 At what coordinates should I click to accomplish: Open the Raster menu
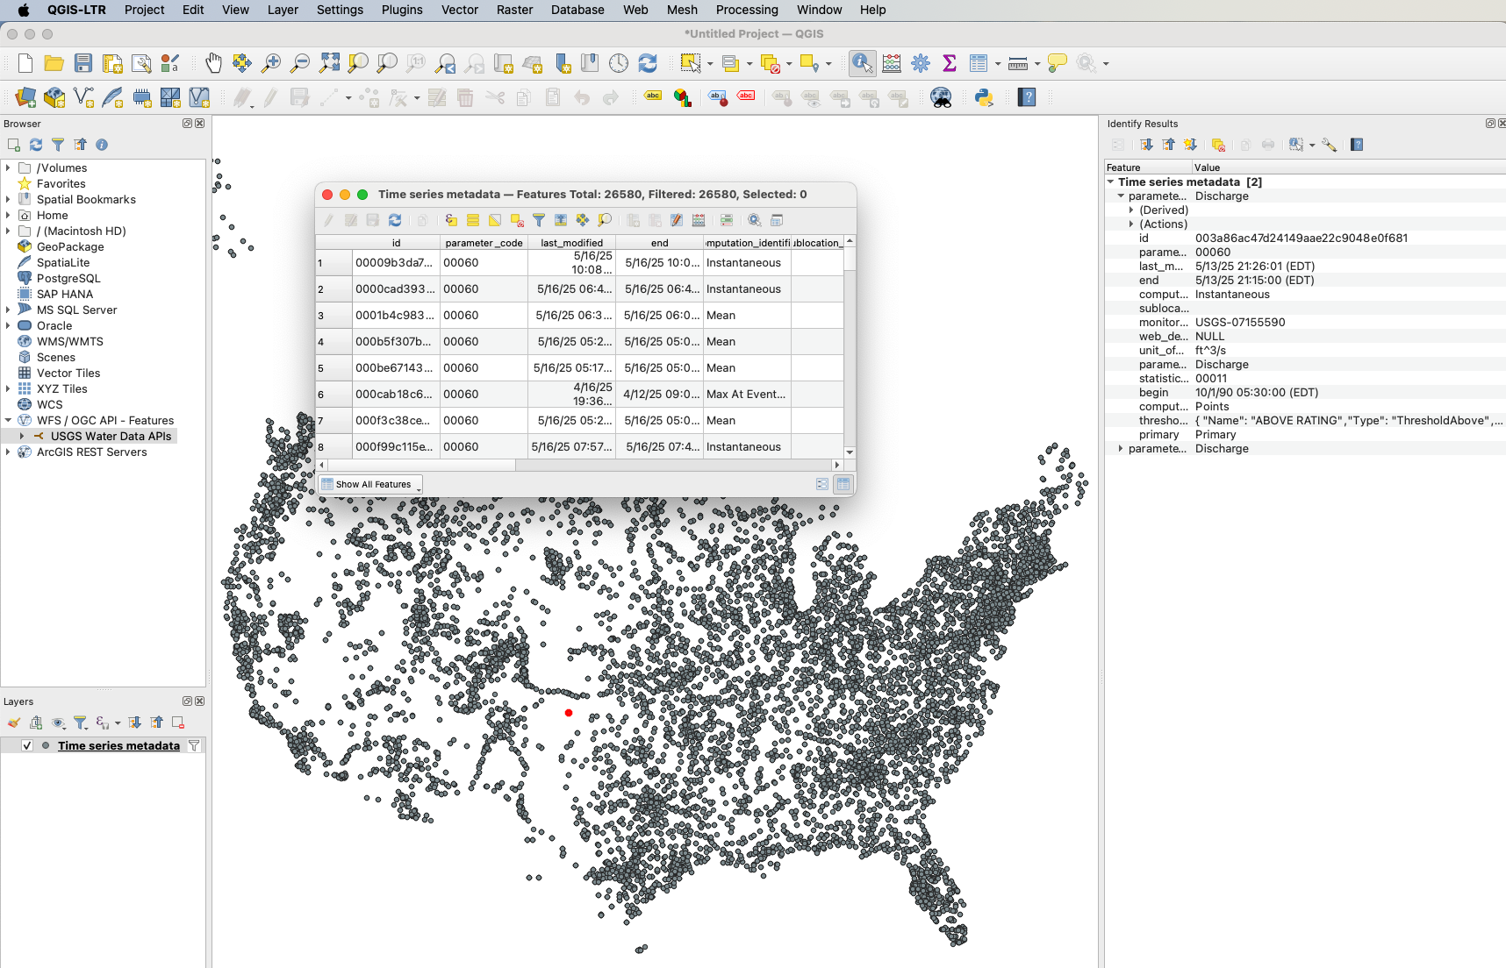[x=514, y=10]
